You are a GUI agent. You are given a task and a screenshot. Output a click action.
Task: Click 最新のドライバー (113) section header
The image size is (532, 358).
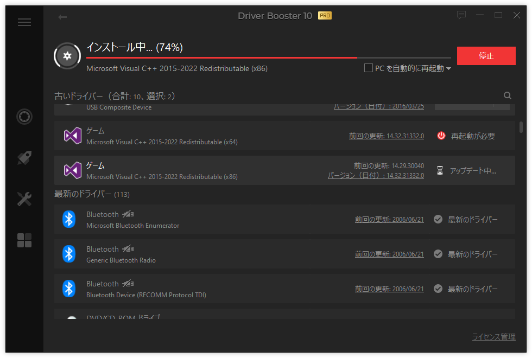(x=92, y=194)
